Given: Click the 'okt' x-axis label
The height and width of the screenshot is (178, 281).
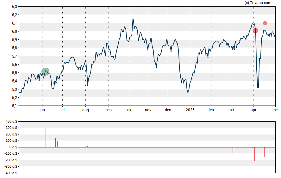Looking at the screenshot, I should click(x=130, y=110).
